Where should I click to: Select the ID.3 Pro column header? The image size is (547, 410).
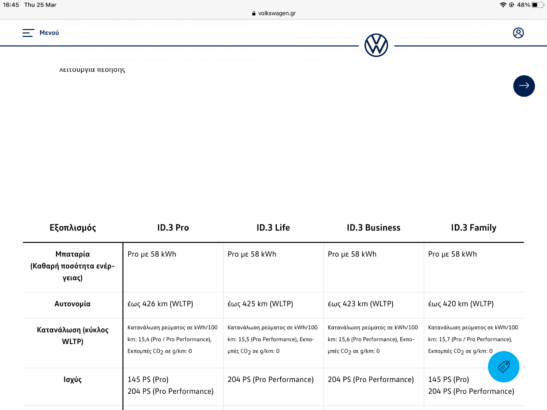pos(173,228)
